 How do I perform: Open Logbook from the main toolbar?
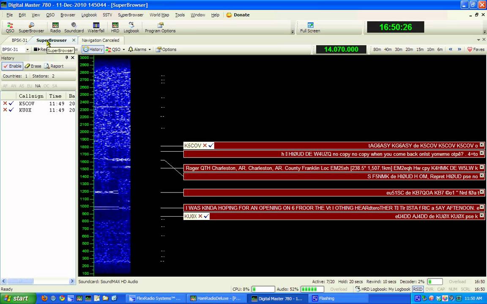[131, 27]
